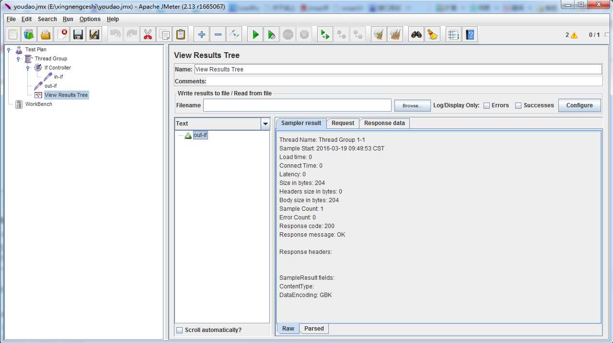Enable the Errors only checkbox

coord(486,105)
